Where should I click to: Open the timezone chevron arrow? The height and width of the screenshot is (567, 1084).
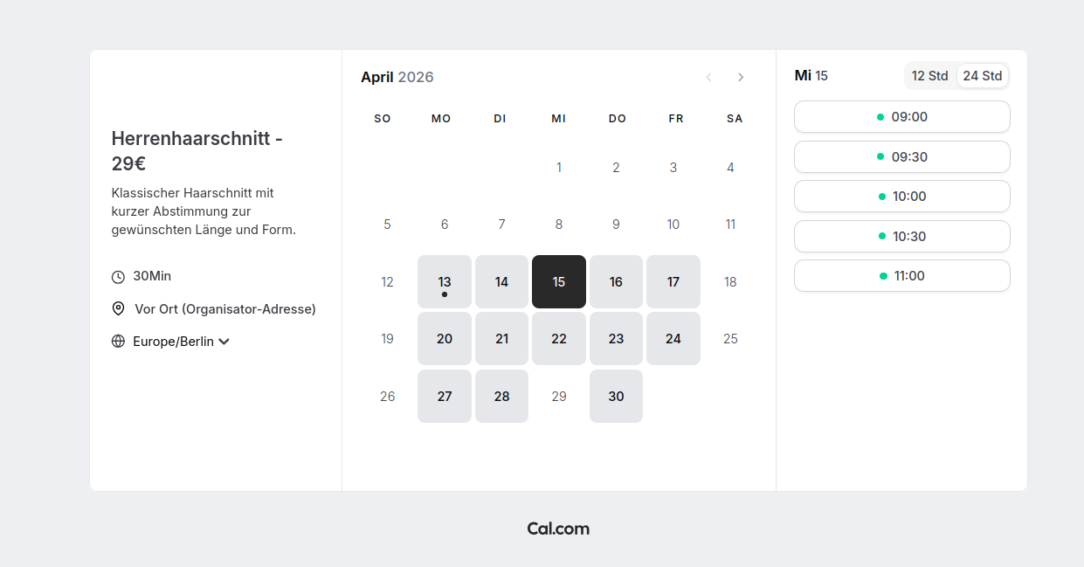coord(224,342)
